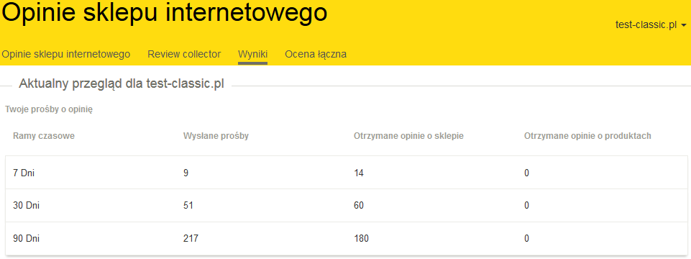
Task: Click the value 14 in 7 Dni row
Action: point(359,173)
